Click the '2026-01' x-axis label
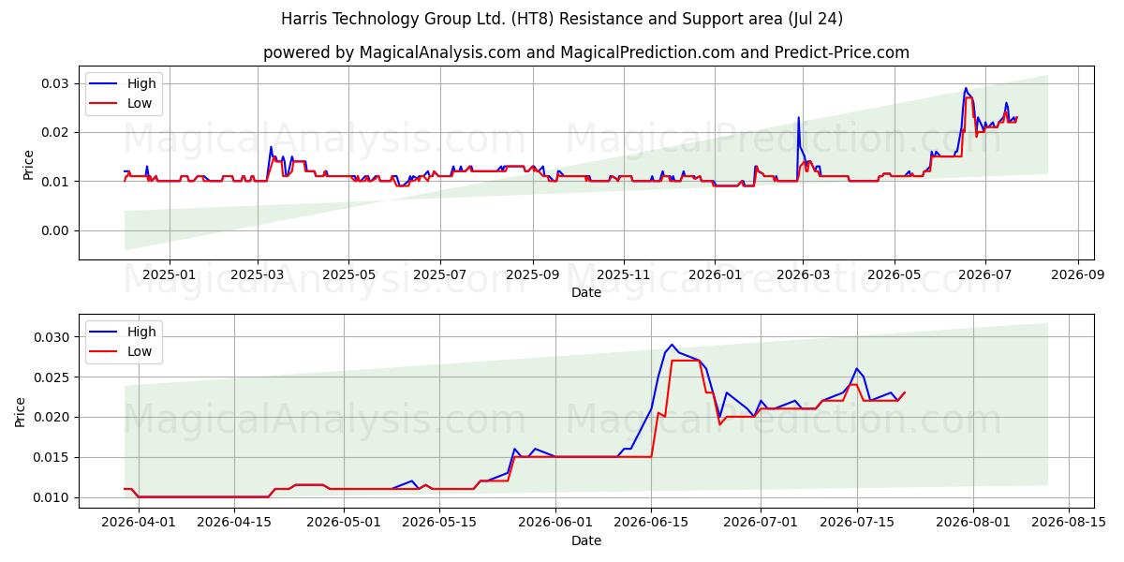The image size is (1124, 562). pos(715,275)
